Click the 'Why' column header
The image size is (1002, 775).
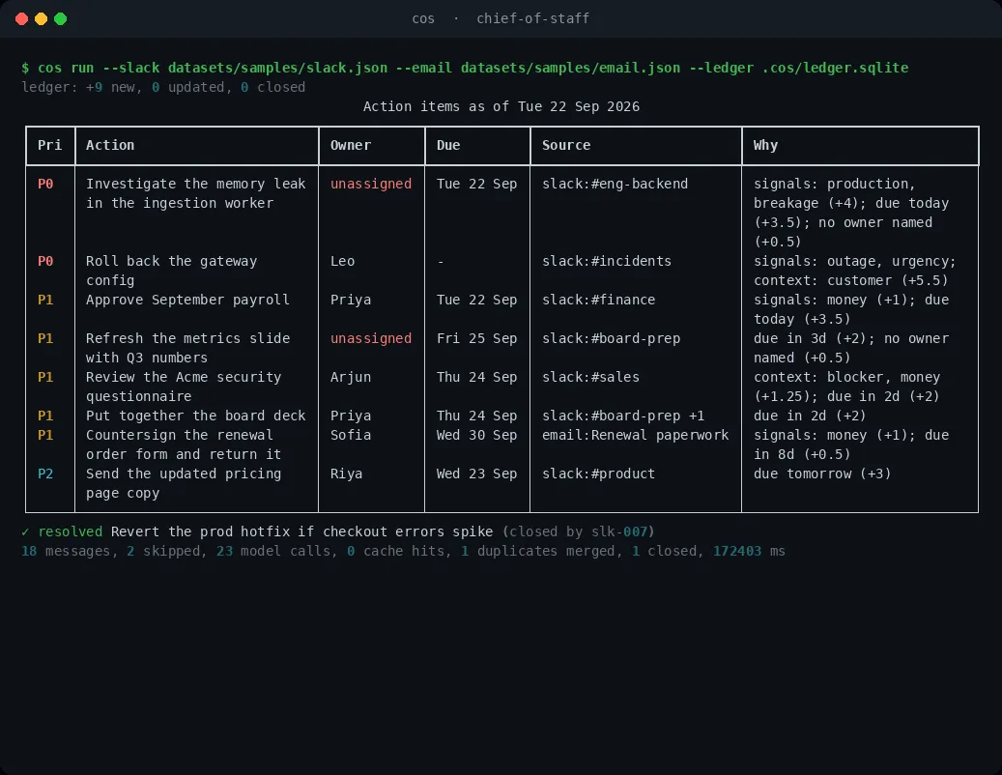(x=765, y=145)
